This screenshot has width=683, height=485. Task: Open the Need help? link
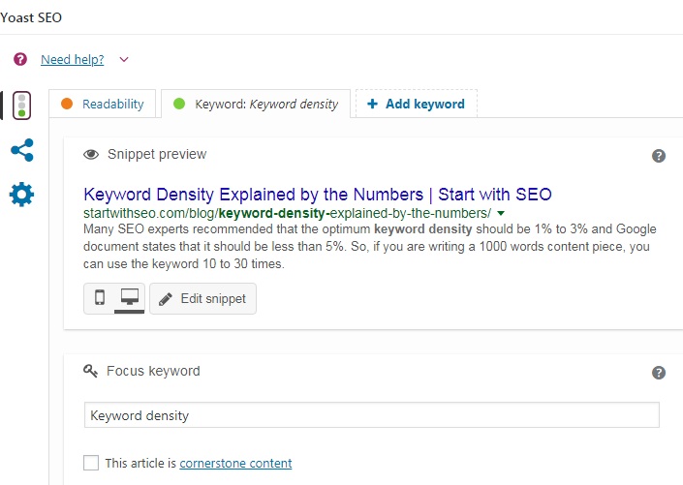click(x=73, y=60)
